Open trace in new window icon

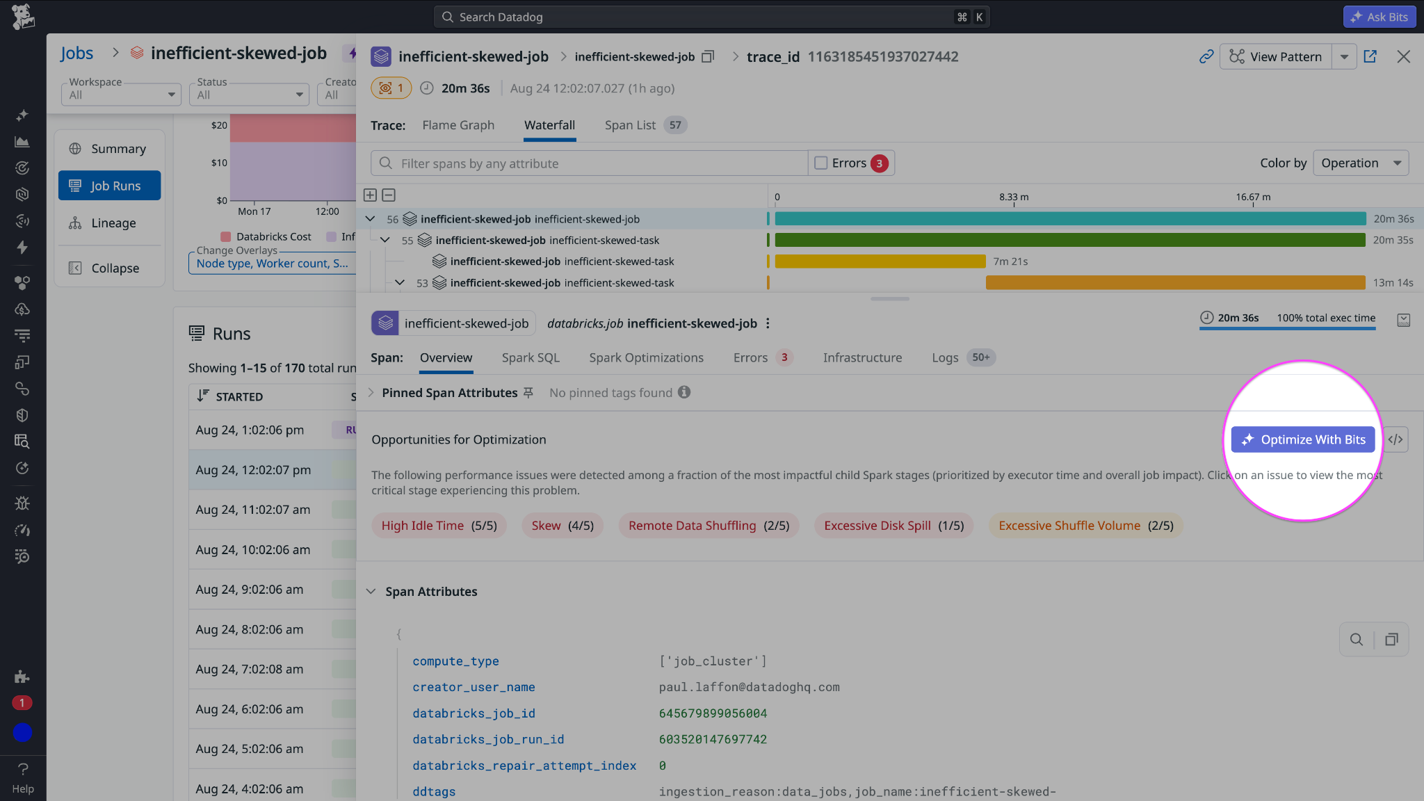(x=1370, y=57)
